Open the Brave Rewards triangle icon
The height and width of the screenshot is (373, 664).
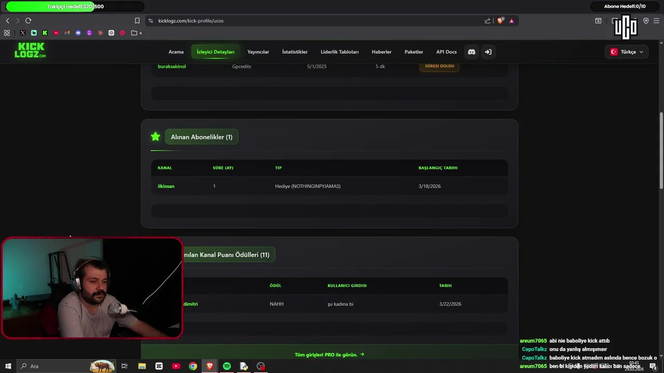coord(511,21)
